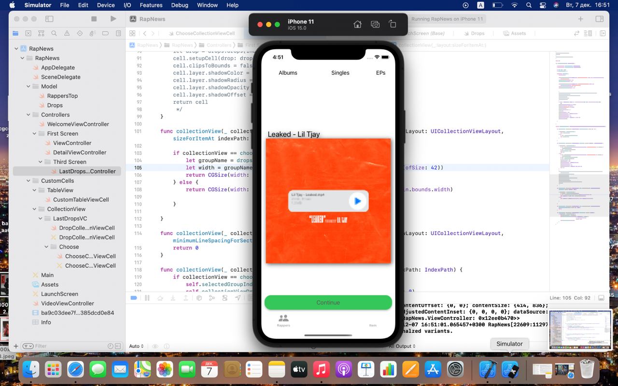Open the Debug navigator
Screen dimensions: 618x386
[x=93, y=33]
